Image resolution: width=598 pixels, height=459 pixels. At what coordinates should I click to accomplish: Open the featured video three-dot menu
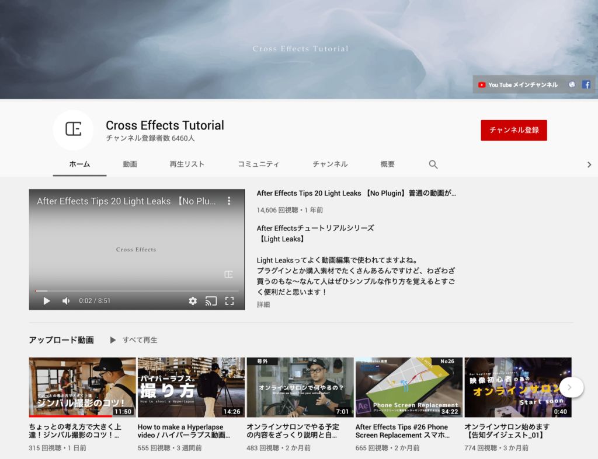pyautogui.click(x=229, y=201)
